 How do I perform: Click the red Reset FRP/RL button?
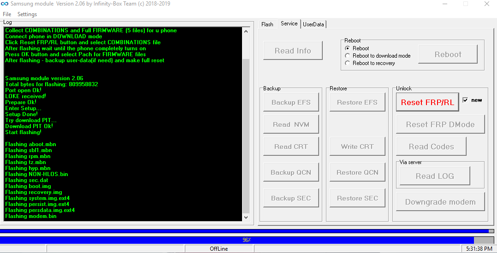427,102
